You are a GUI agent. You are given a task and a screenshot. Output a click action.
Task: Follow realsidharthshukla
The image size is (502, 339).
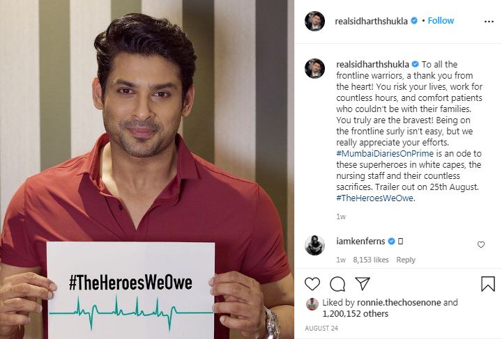441,21
